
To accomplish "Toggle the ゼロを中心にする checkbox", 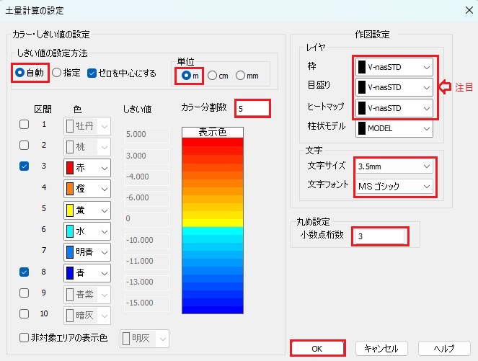I will pyautogui.click(x=92, y=73).
